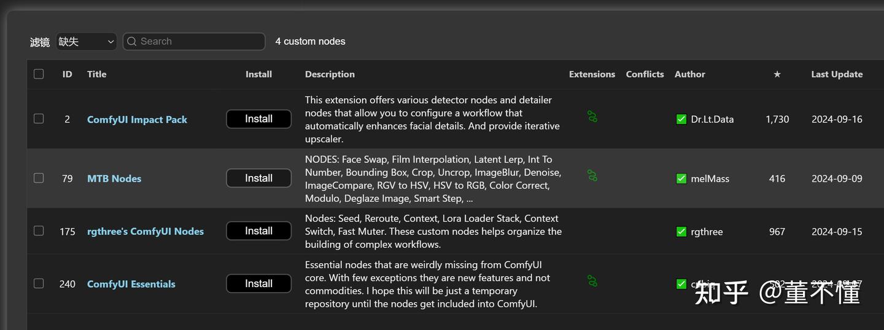Click the extensions icon for ComfyUI Impact Pack
This screenshot has width=884, height=330.
click(x=592, y=116)
